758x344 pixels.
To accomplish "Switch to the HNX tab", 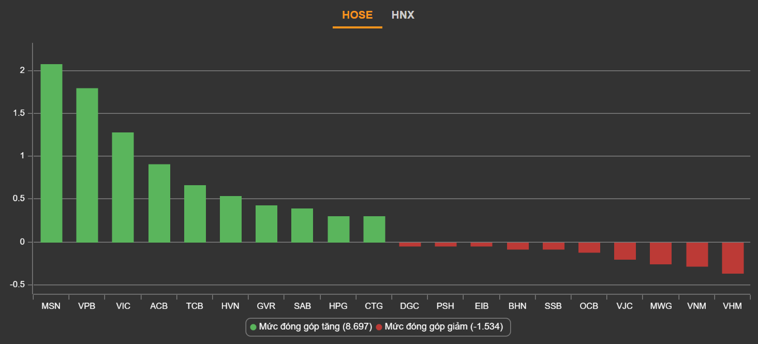I will point(403,15).
